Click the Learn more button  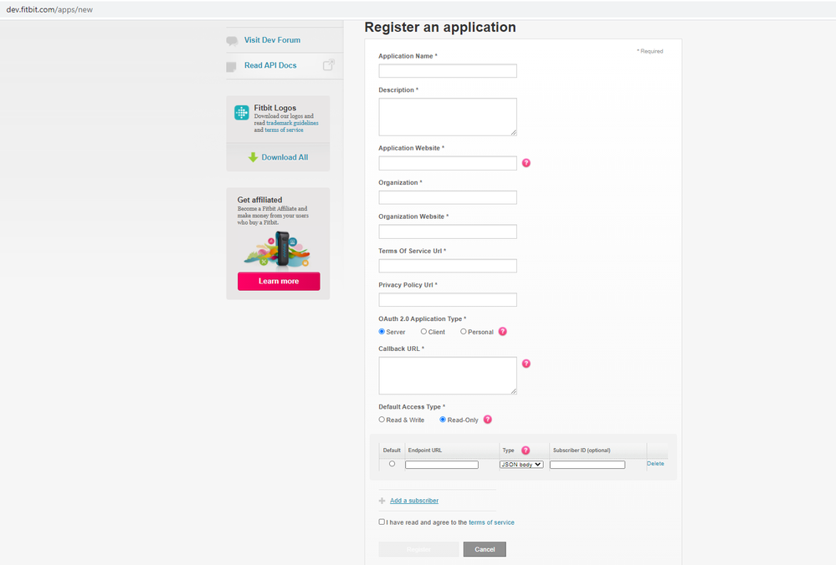pyautogui.click(x=279, y=281)
